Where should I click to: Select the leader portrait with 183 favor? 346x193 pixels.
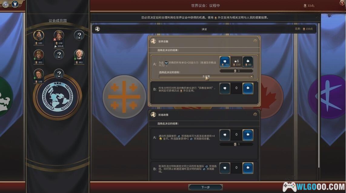[x=38, y=35]
